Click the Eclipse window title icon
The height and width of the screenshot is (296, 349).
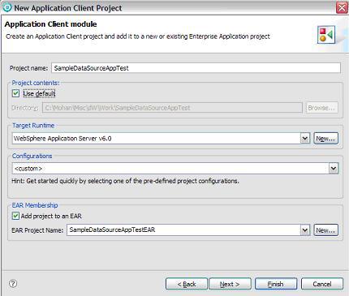pyautogui.click(x=7, y=7)
